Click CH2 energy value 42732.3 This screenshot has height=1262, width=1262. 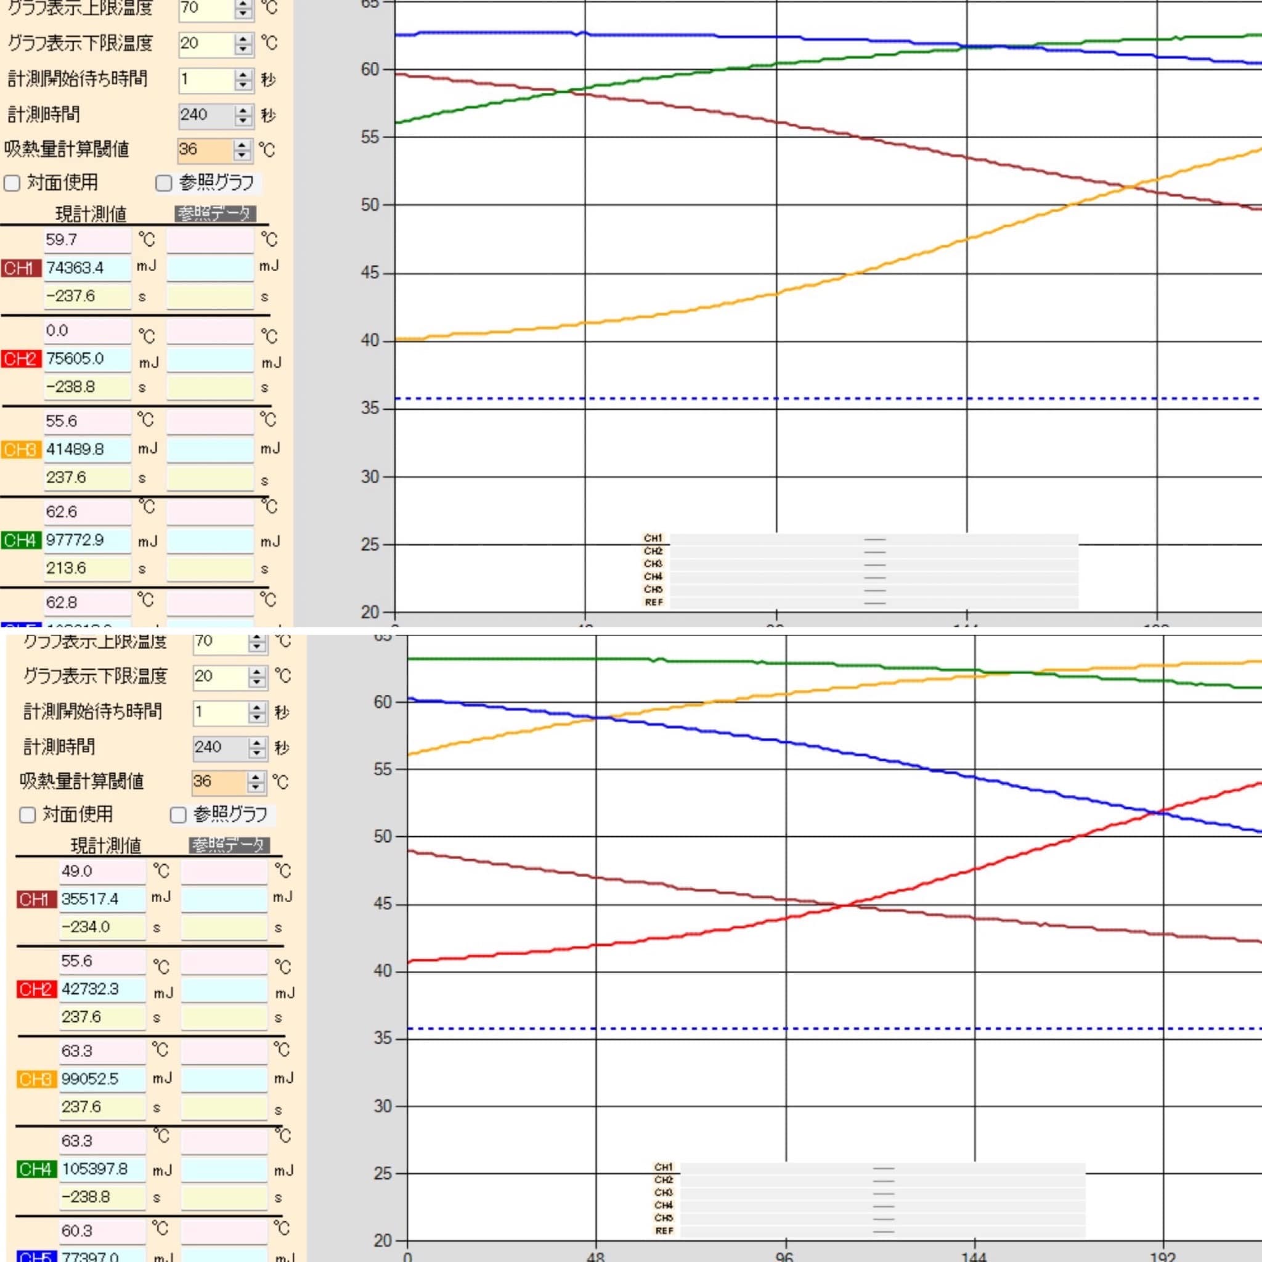[102, 990]
